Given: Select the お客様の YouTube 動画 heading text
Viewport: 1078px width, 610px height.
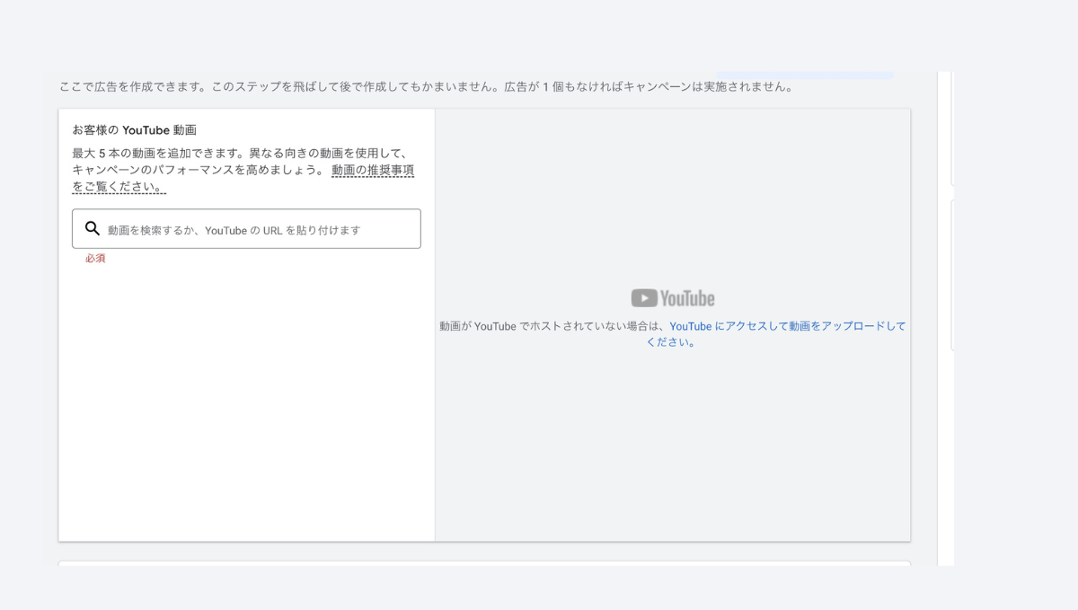Looking at the screenshot, I should point(135,130).
